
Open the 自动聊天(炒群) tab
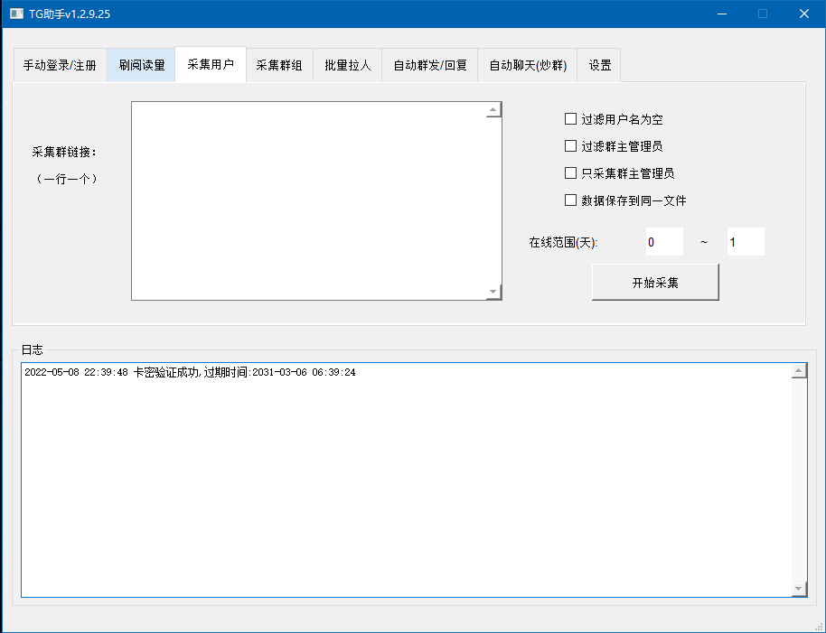tap(528, 65)
